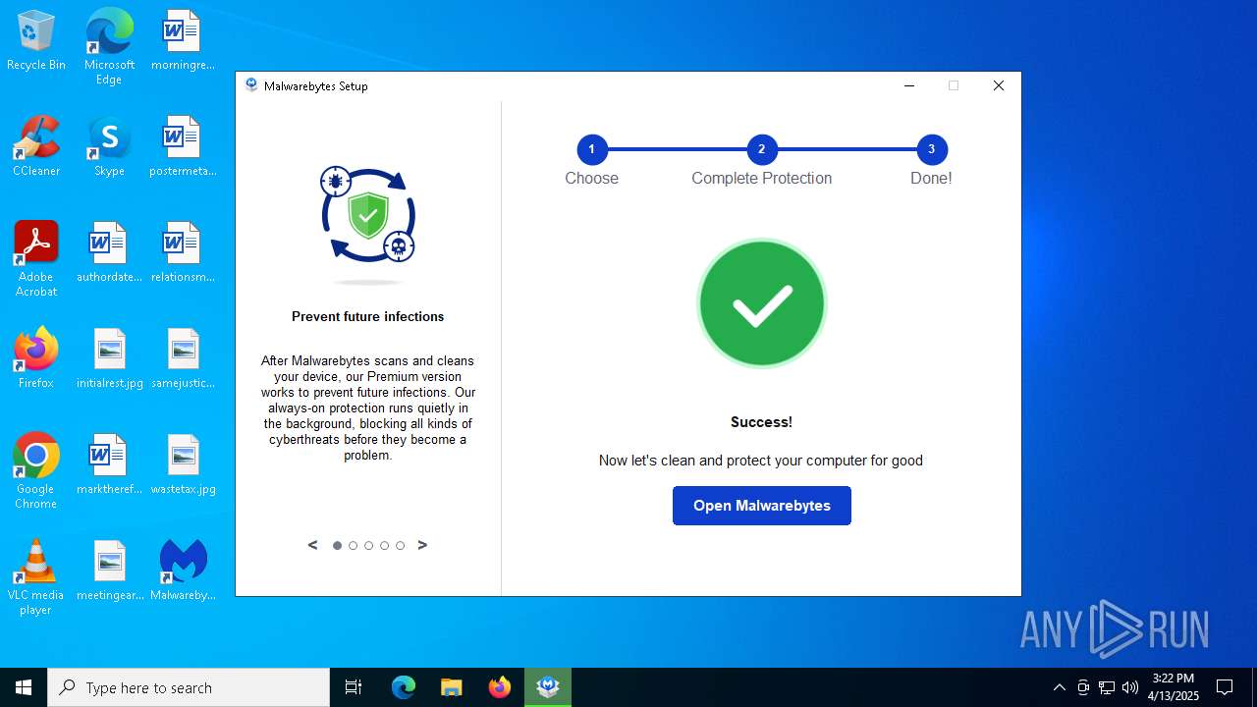Go to previous slide with left arrow
The image size is (1257, 707).
click(313, 545)
